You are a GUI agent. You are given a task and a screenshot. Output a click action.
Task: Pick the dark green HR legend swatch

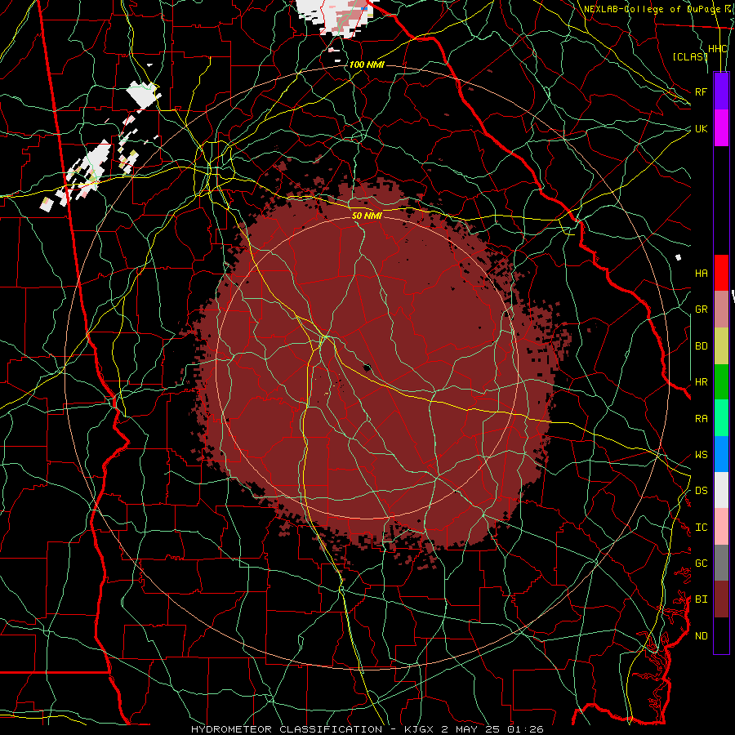[x=721, y=382]
